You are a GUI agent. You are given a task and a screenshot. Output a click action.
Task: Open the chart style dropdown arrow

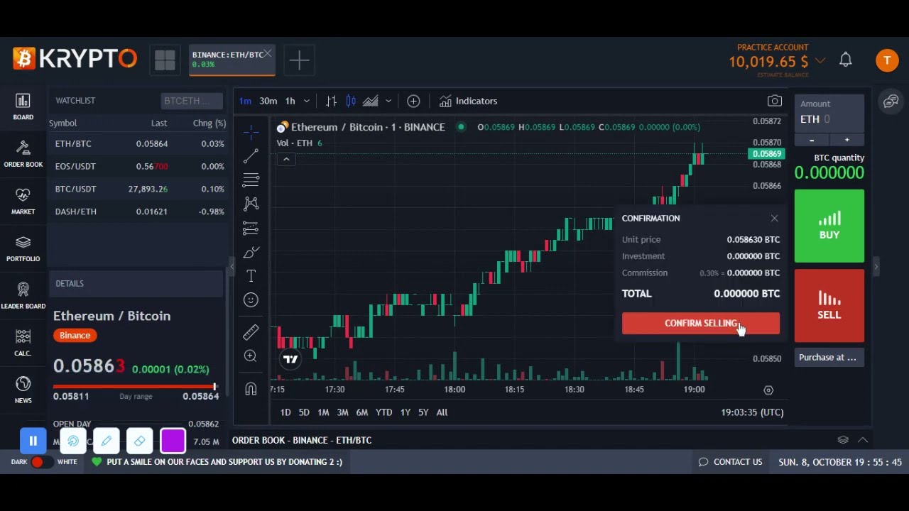click(x=388, y=101)
